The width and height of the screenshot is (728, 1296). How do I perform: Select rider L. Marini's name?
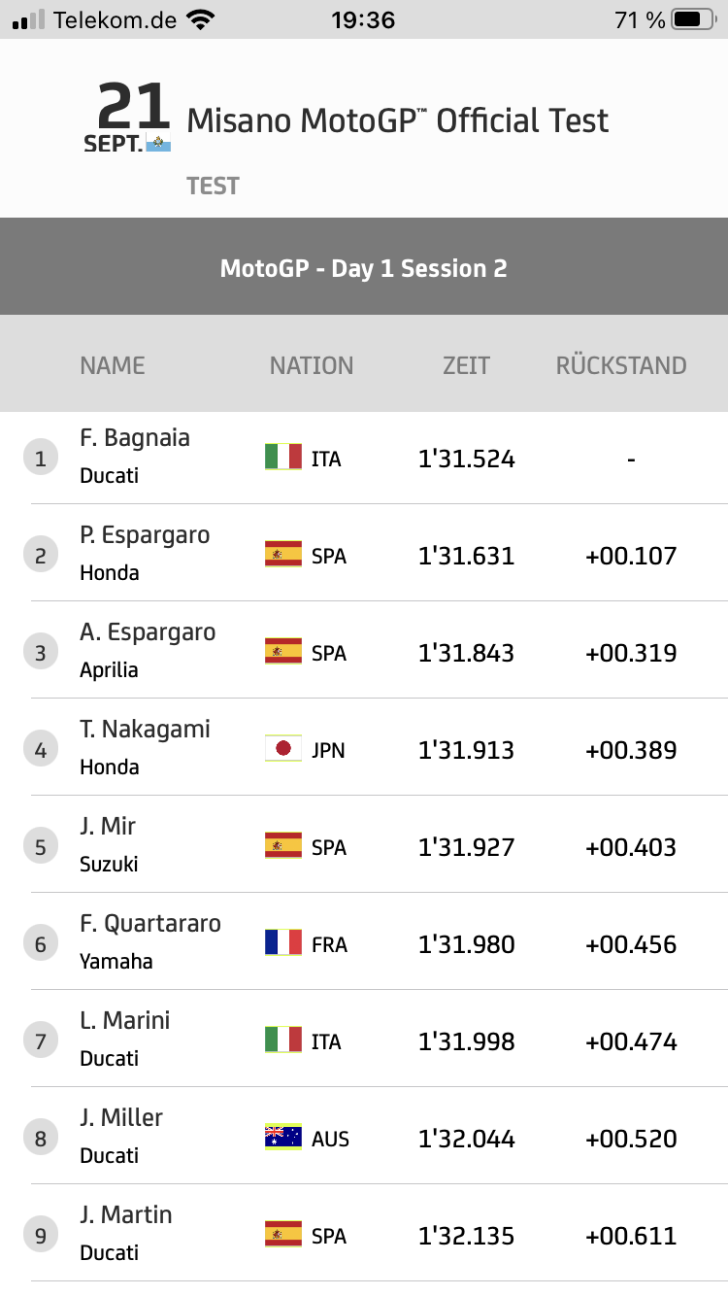[125, 1021]
